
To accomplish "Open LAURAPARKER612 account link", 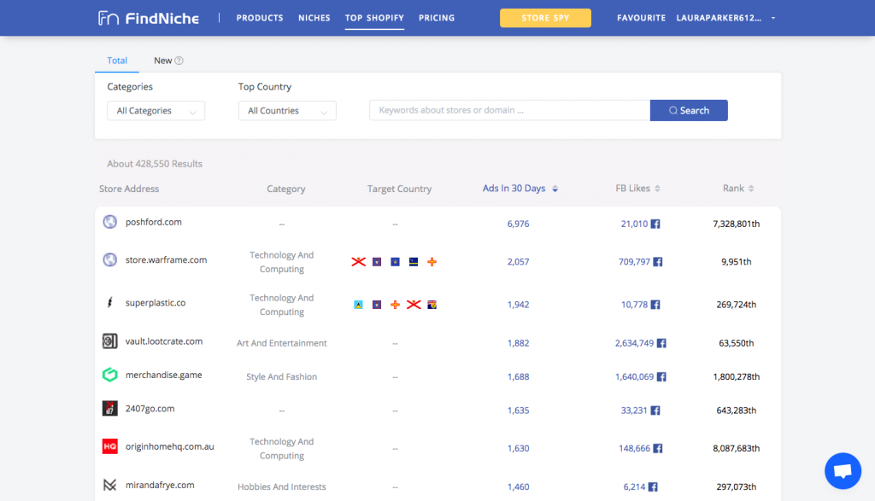I will [x=719, y=18].
